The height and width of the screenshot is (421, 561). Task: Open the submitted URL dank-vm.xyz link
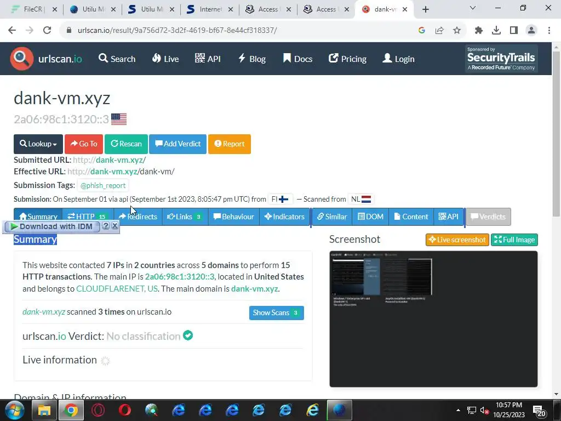[109, 160]
